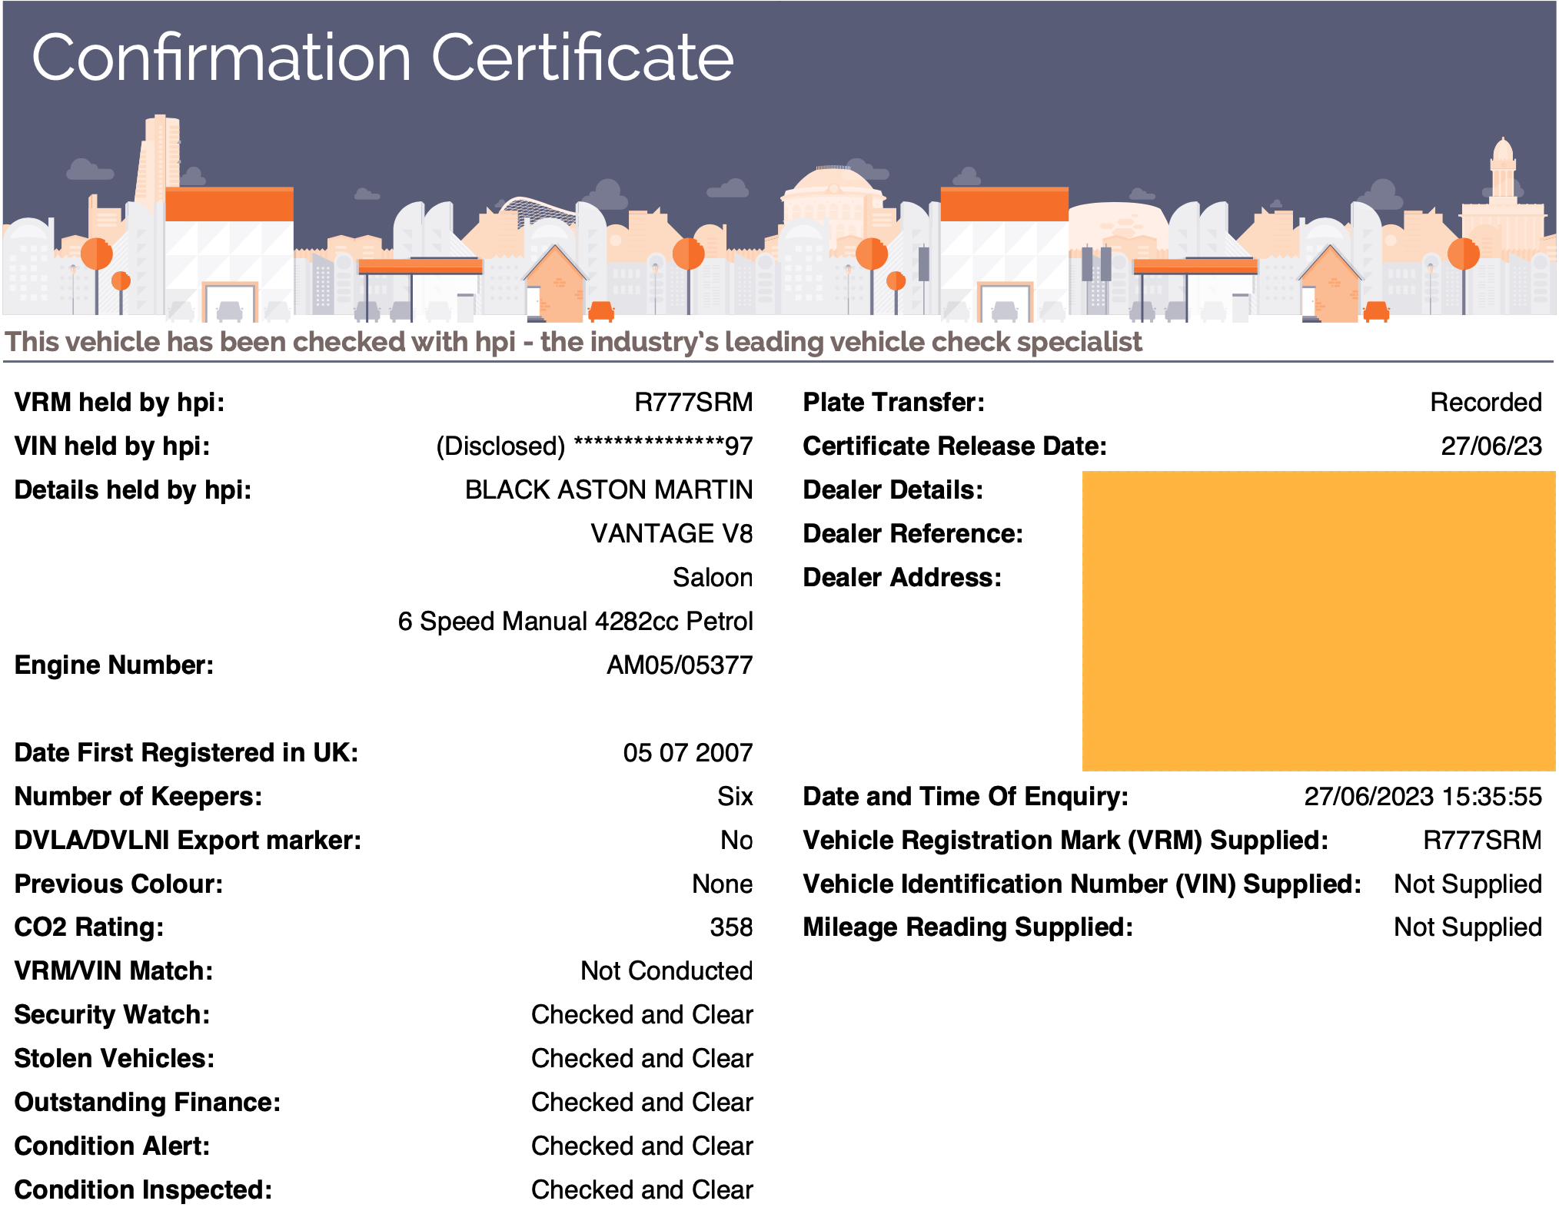This screenshot has height=1214, width=1559.
Task: Click the 'Dealer Reference:' label
Action: 913,534
